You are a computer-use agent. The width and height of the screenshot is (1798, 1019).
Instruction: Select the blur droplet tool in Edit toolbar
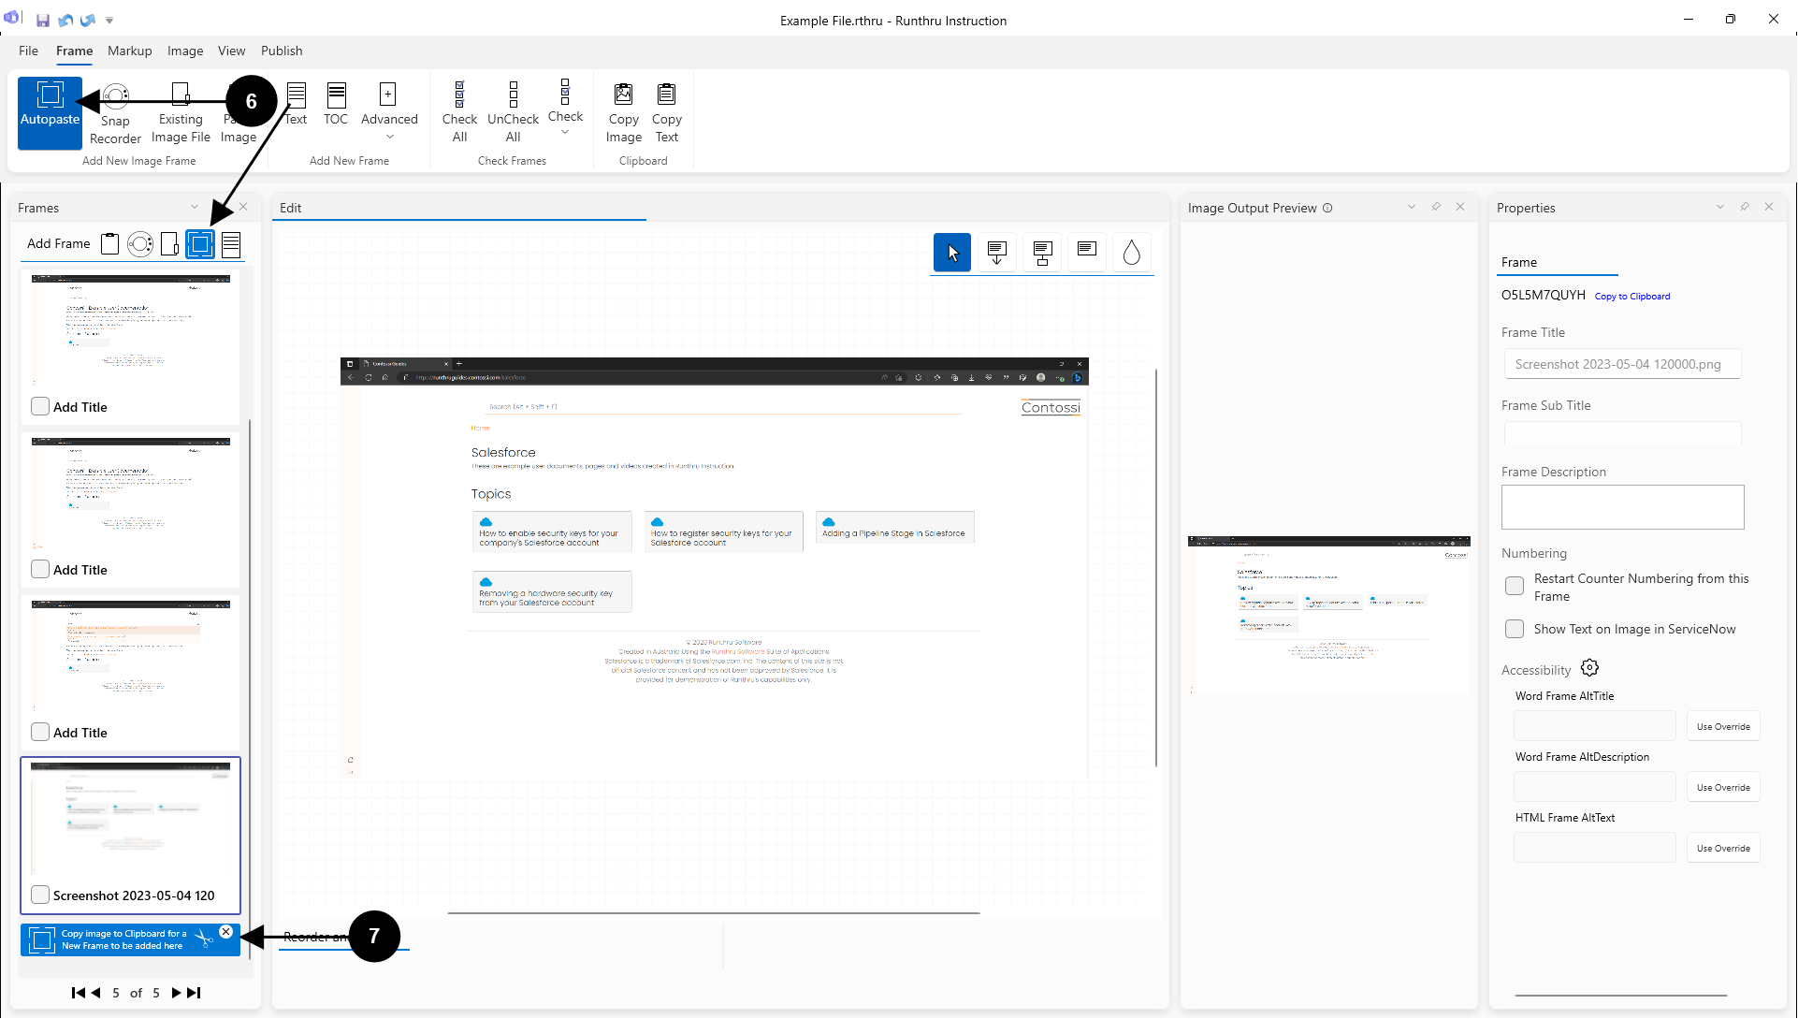pos(1131,253)
